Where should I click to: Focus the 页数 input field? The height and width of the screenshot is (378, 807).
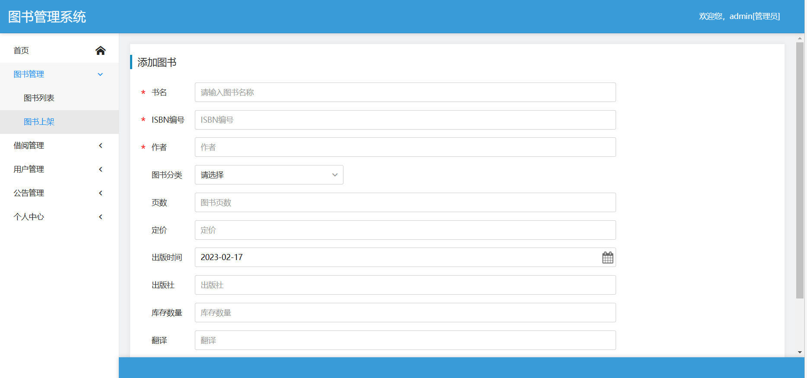[405, 203]
